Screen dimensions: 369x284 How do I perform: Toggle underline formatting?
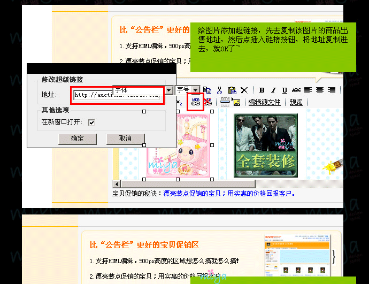285,90
